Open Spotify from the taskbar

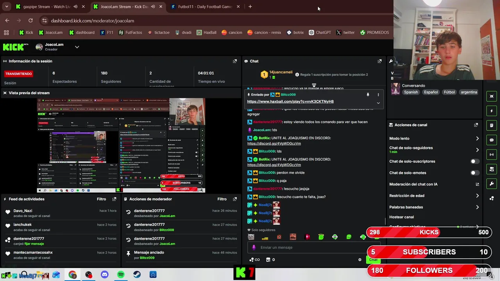(121, 275)
